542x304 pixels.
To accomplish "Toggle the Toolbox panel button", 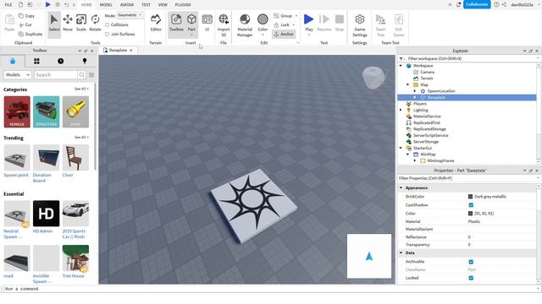I will (176, 24).
